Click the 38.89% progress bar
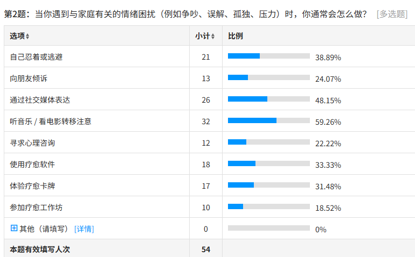This screenshot has width=415, height=257. [x=268, y=56]
